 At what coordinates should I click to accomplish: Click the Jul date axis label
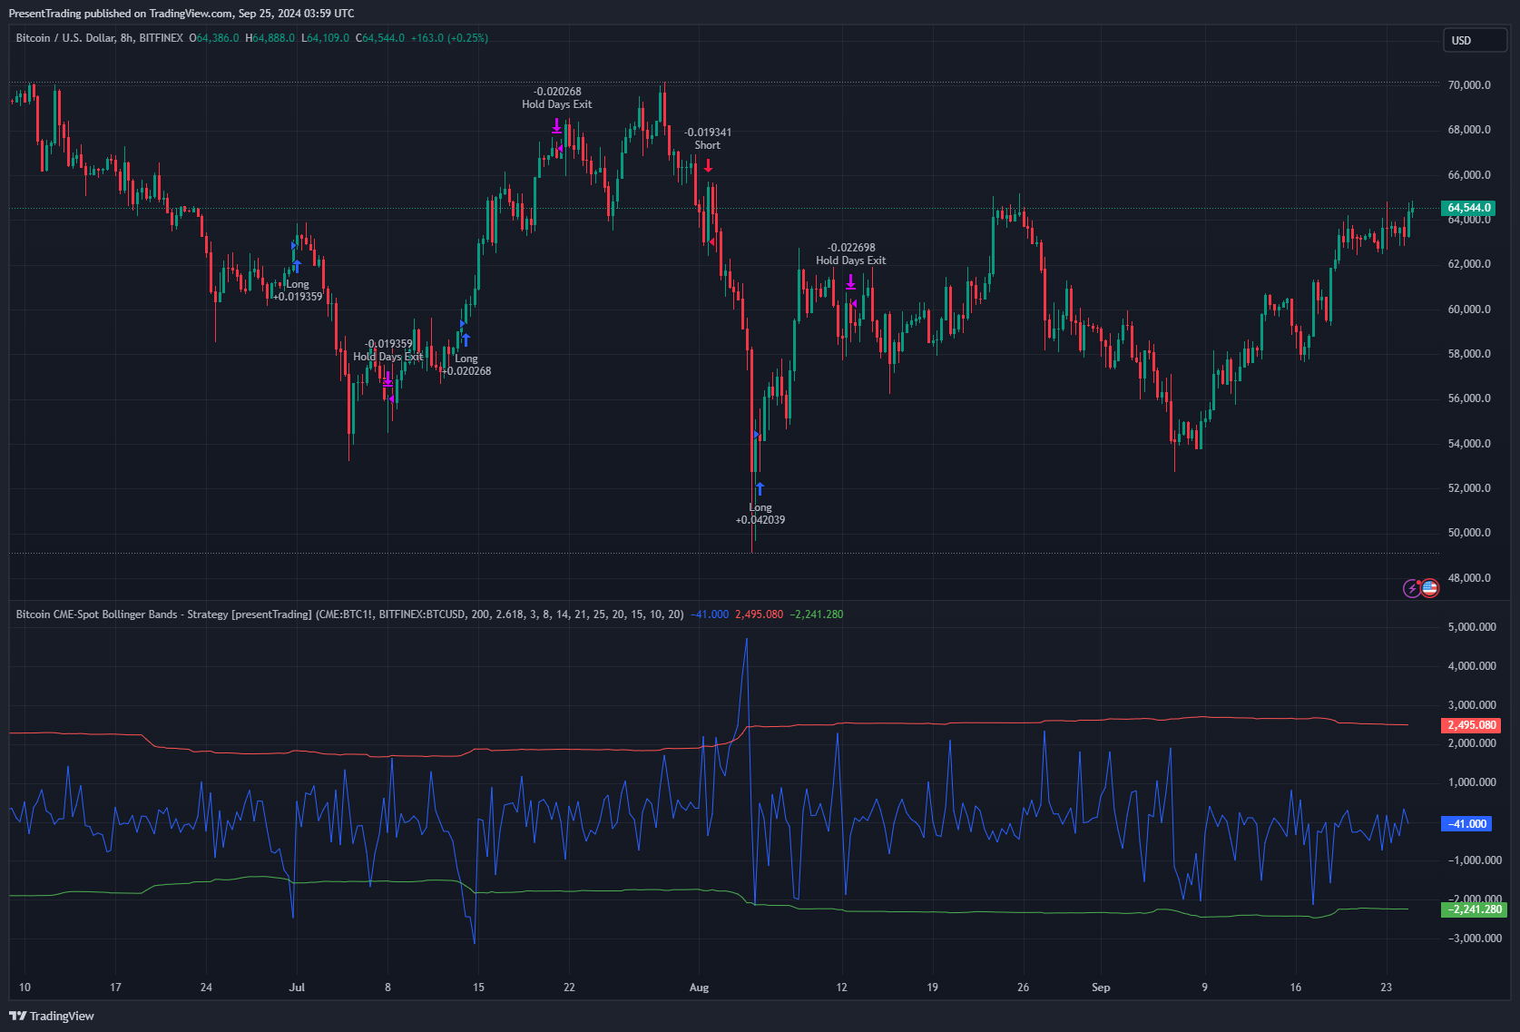click(297, 988)
